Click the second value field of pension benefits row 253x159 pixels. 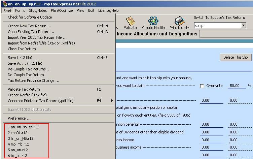241,124
